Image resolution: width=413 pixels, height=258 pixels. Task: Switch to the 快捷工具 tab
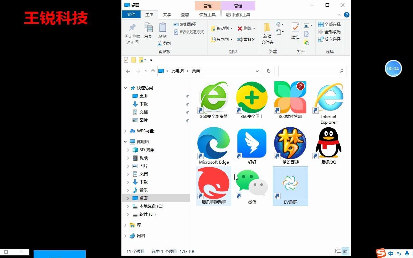(x=208, y=15)
